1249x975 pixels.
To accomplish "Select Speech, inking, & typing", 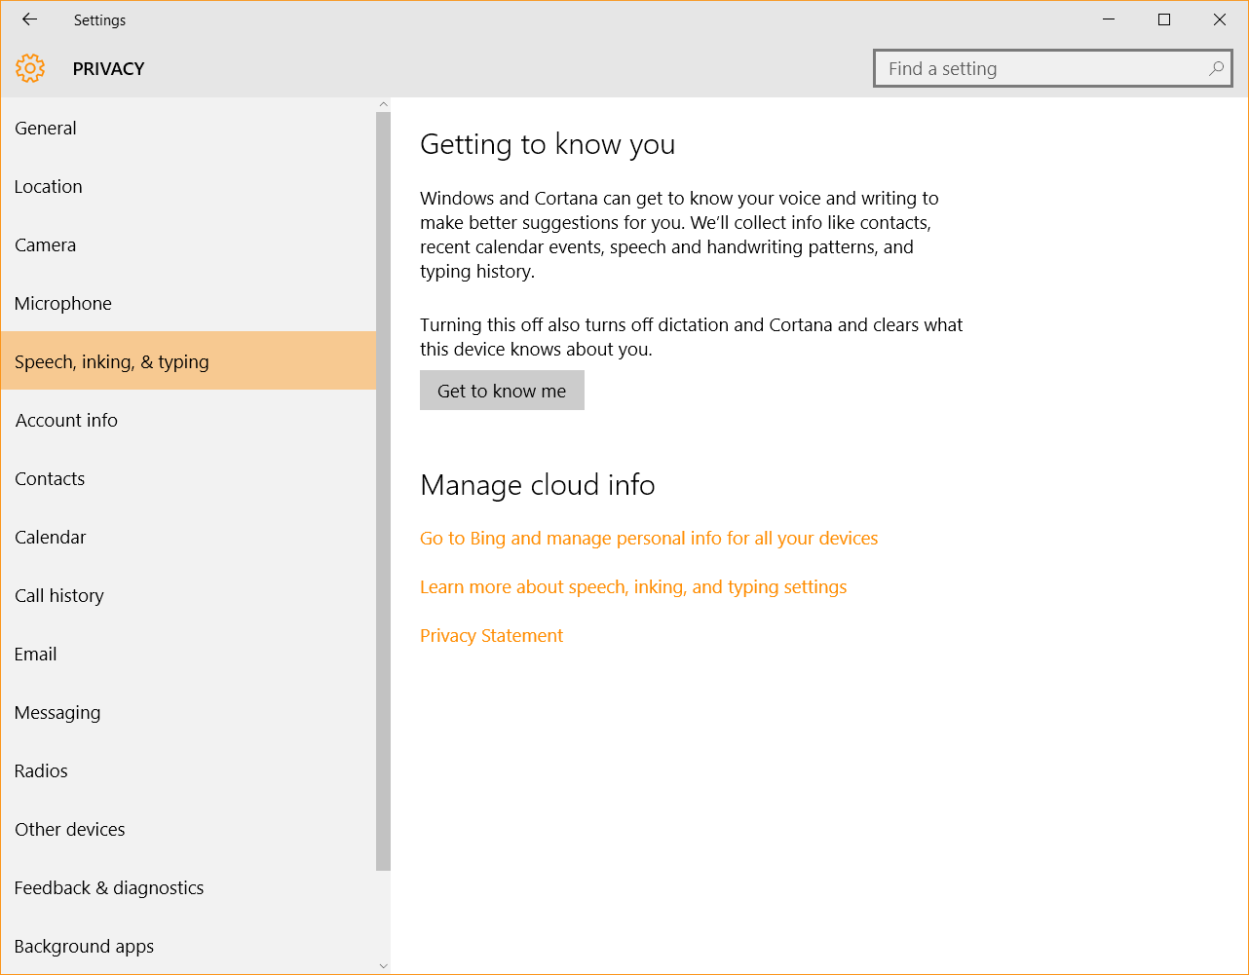I will [188, 361].
